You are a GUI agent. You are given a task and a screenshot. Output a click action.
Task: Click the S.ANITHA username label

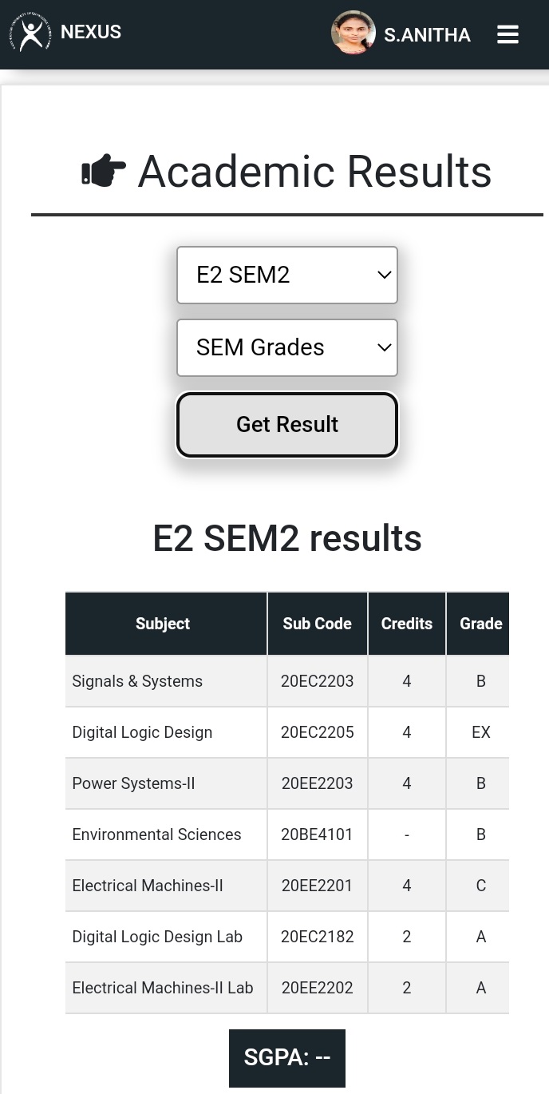pos(427,35)
